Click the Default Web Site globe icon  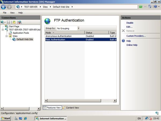14,39
